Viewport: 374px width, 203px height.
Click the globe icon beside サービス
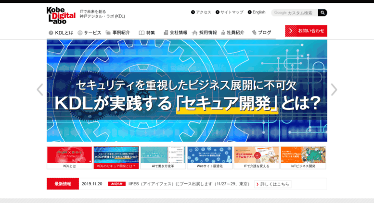80,33
